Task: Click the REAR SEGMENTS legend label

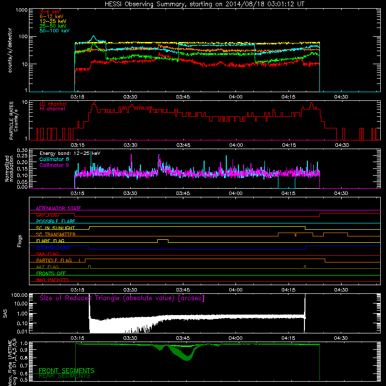Action: pos(64,376)
